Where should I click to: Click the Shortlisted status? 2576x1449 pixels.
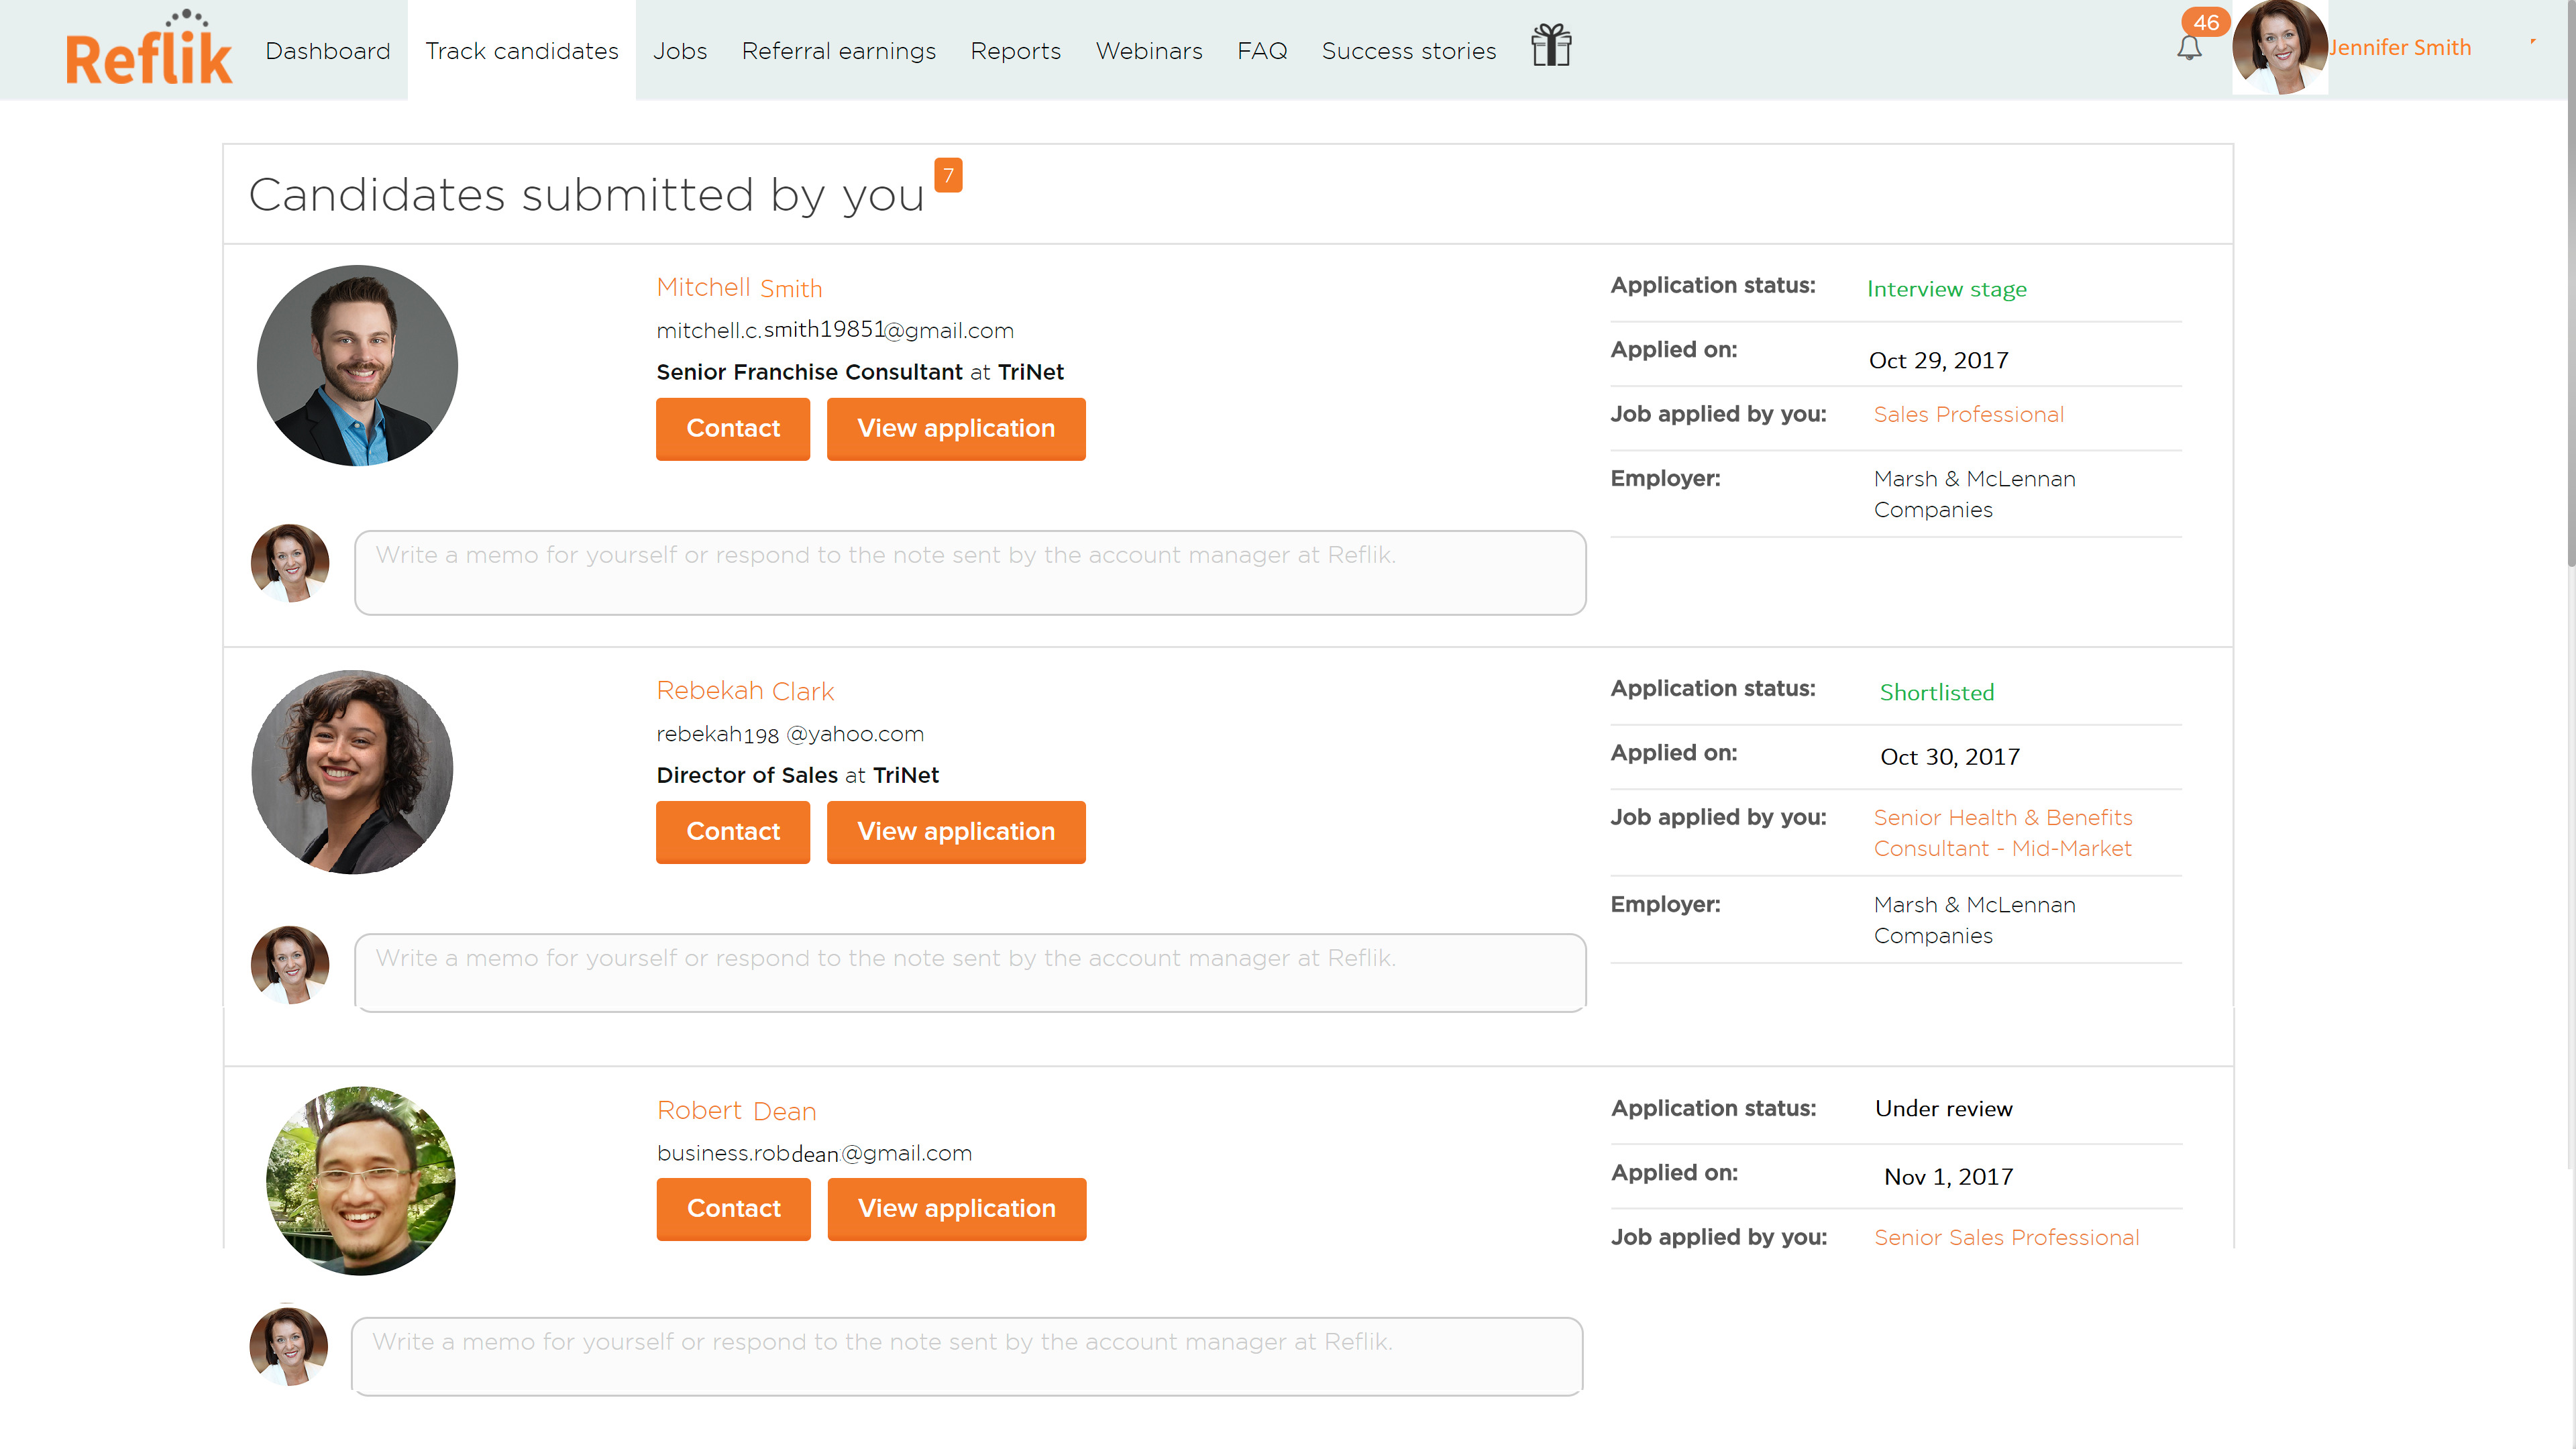(1937, 692)
